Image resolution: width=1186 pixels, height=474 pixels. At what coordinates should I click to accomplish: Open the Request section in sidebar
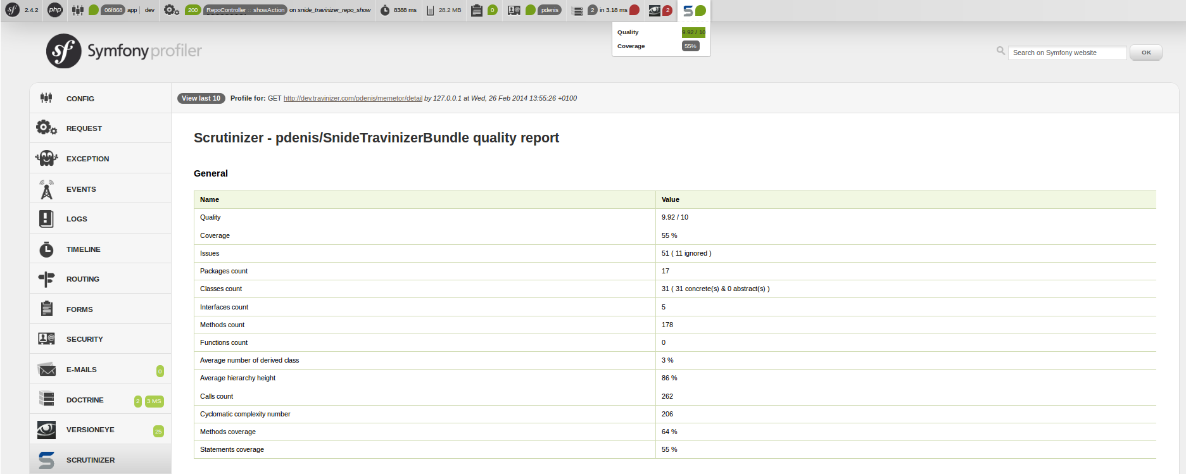click(x=100, y=128)
